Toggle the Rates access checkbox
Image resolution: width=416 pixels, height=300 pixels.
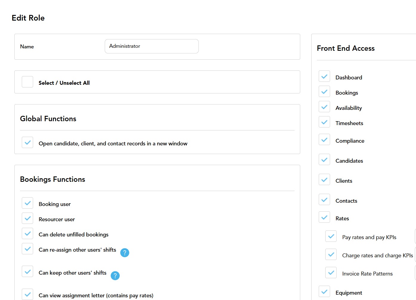(x=324, y=218)
